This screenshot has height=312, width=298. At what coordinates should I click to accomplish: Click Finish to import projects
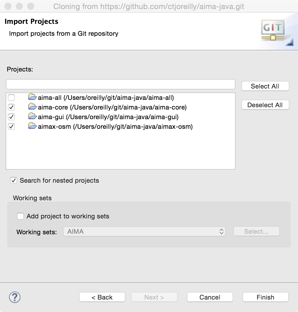(265, 297)
